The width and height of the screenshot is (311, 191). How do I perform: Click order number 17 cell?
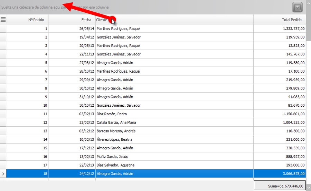(x=27, y=165)
